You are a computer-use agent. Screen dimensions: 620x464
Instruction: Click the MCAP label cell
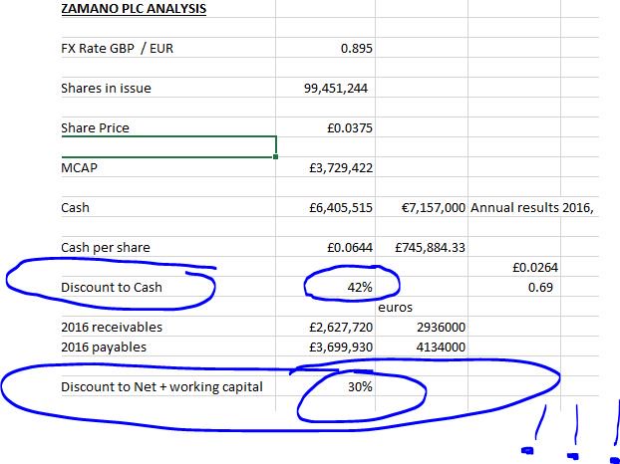click(x=79, y=168)
